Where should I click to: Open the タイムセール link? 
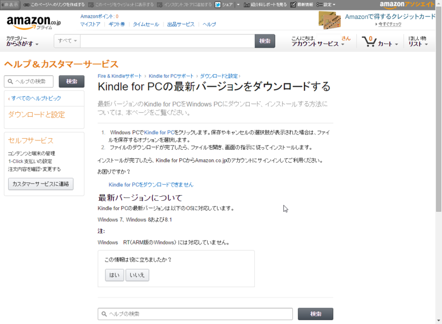[146, 24]
